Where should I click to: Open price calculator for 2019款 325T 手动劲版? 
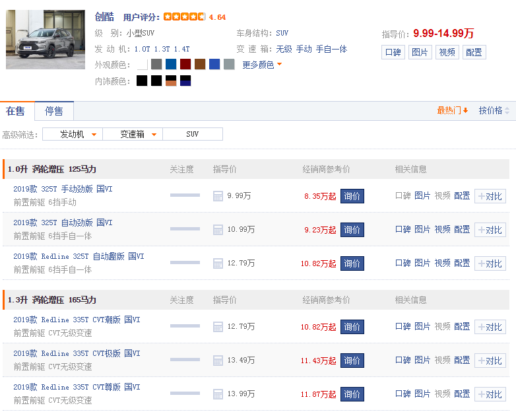point(218,196)
